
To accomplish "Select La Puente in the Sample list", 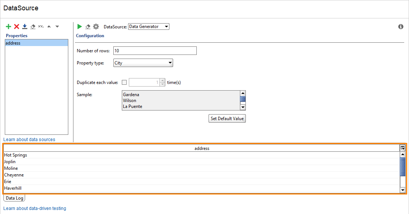I will 133,106.
